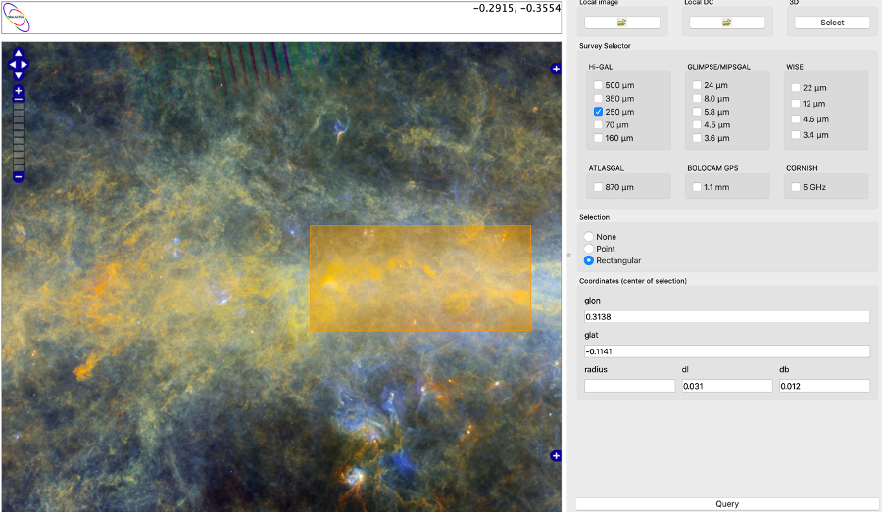Enable the GLIMPSE 3.6 µm checkbox
Viewport: 884px width, 514px height.
pyautogui.click(x=697, y=138)
